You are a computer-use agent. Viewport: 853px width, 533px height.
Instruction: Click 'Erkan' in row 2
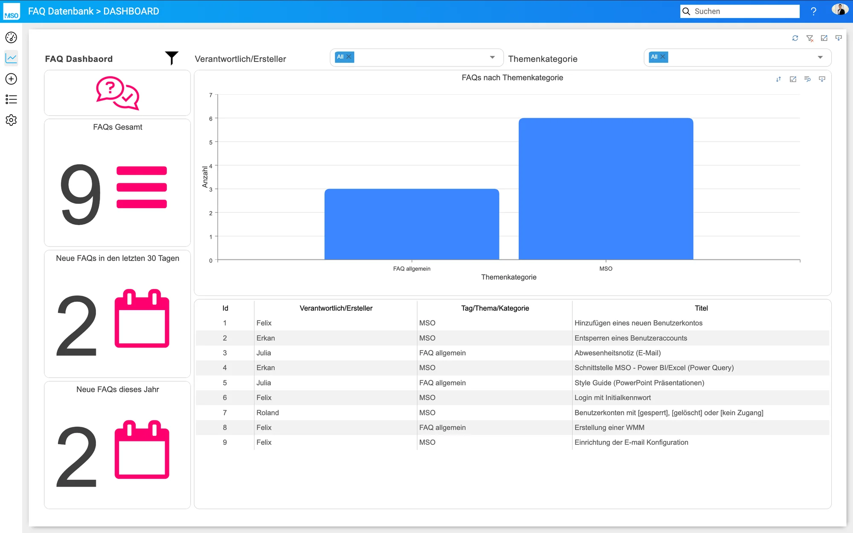click(265, 338)
